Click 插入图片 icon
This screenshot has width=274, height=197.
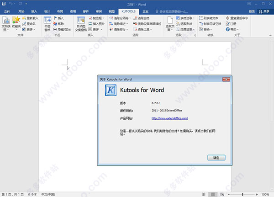pyautogui.click(x=96, y=24)
